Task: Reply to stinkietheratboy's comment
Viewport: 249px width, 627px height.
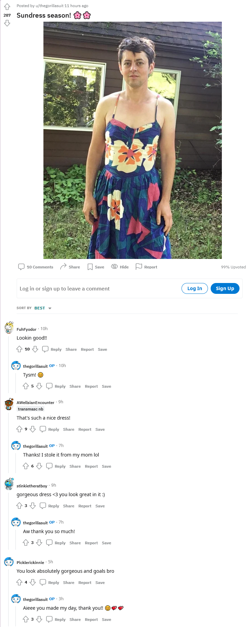Action: [x=50, y=506]
